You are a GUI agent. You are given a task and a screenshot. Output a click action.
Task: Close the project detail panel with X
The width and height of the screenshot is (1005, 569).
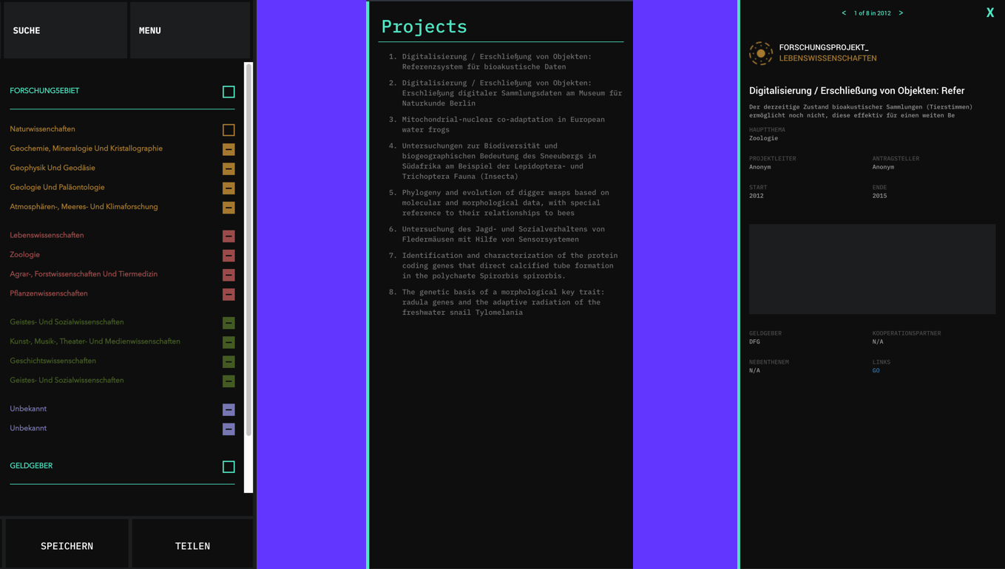pos(989,13)
